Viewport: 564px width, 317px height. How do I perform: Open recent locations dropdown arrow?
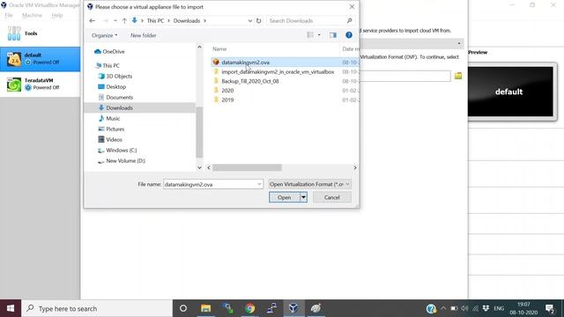pos(115,21)
